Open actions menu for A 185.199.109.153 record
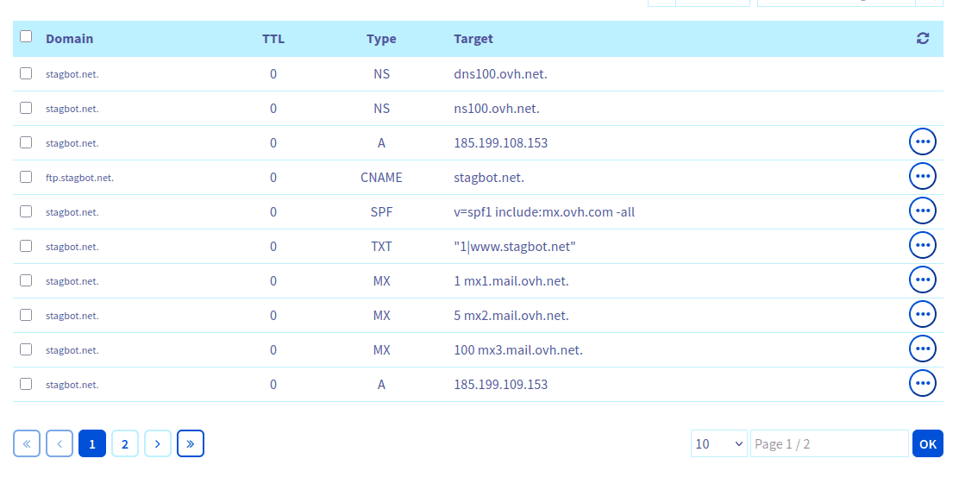Image resolution: width=959 pixels, height=490 pixels. [x=922, y=384]
